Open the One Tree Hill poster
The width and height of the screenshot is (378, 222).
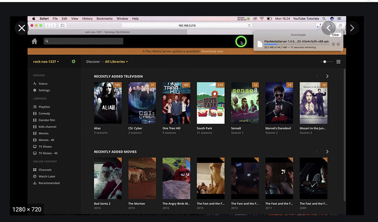[176, 103]
